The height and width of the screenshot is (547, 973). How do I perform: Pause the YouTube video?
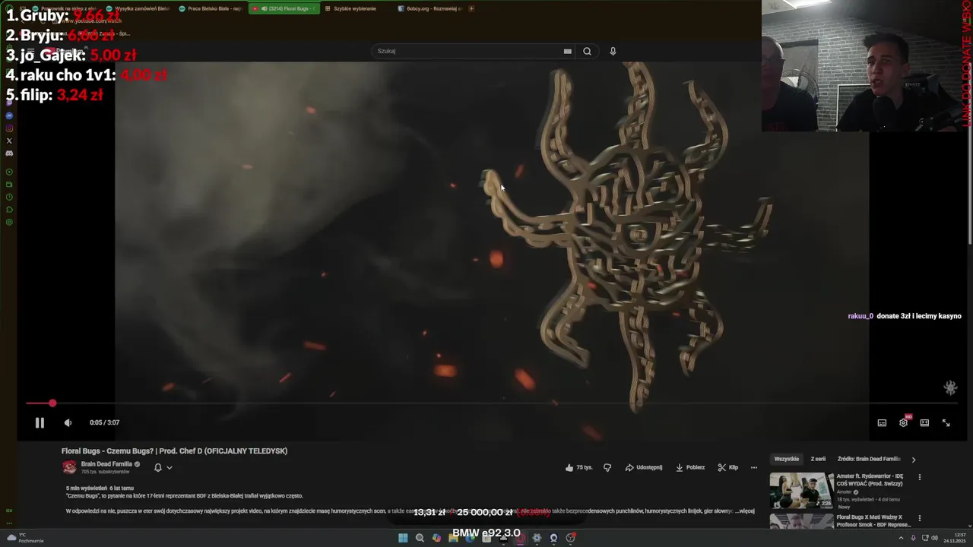click(40, 422)
